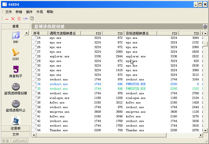
Task: Click the row icon for entry 35
Action: point(35,89)
